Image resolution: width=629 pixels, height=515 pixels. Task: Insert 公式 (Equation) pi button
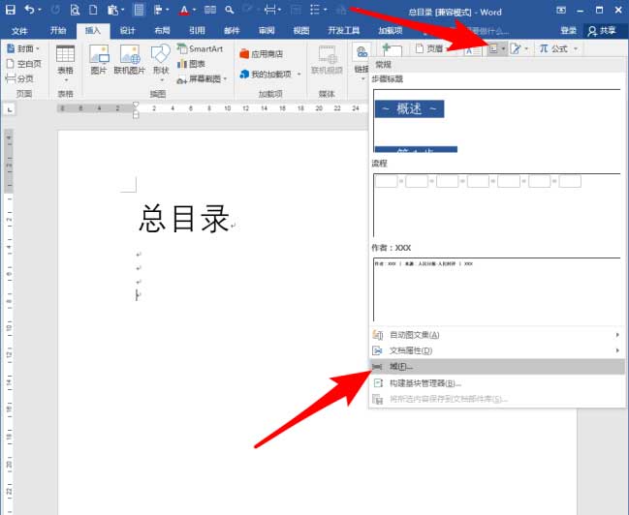pyautogui.click(x=553, y=48)
